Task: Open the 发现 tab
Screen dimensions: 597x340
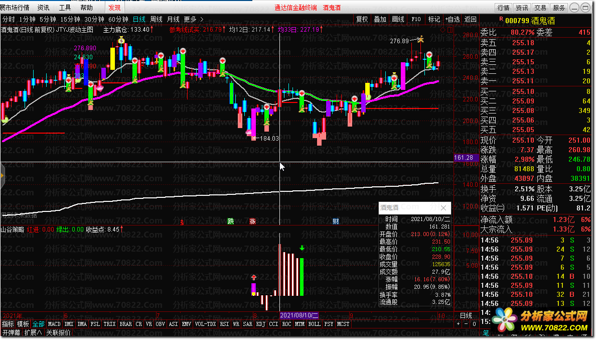Action: pyautogui.click(x=114, y=8)
